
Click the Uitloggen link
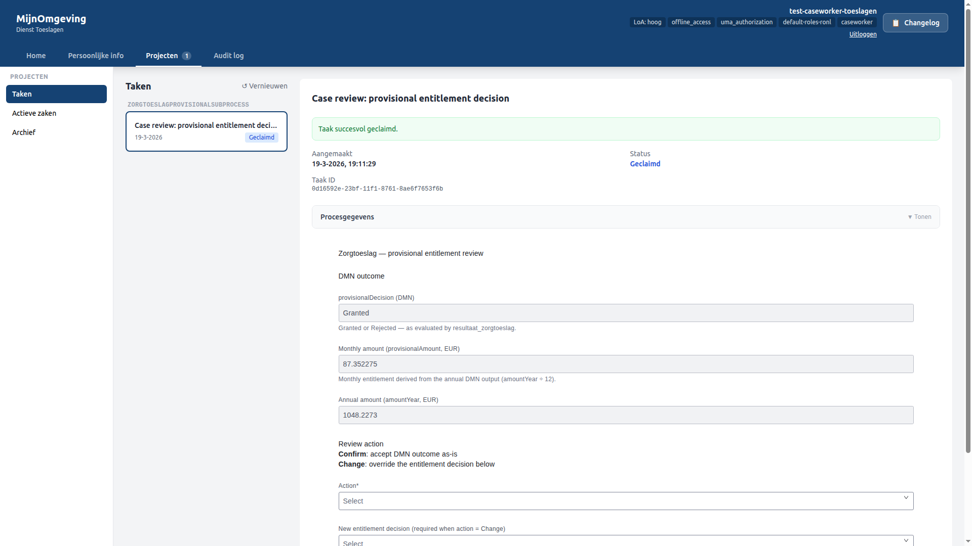click(863, 34)
